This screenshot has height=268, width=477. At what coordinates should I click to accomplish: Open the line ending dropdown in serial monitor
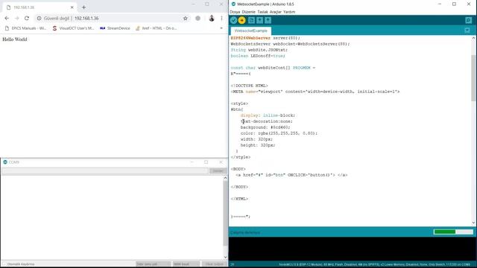coord(153,264)
